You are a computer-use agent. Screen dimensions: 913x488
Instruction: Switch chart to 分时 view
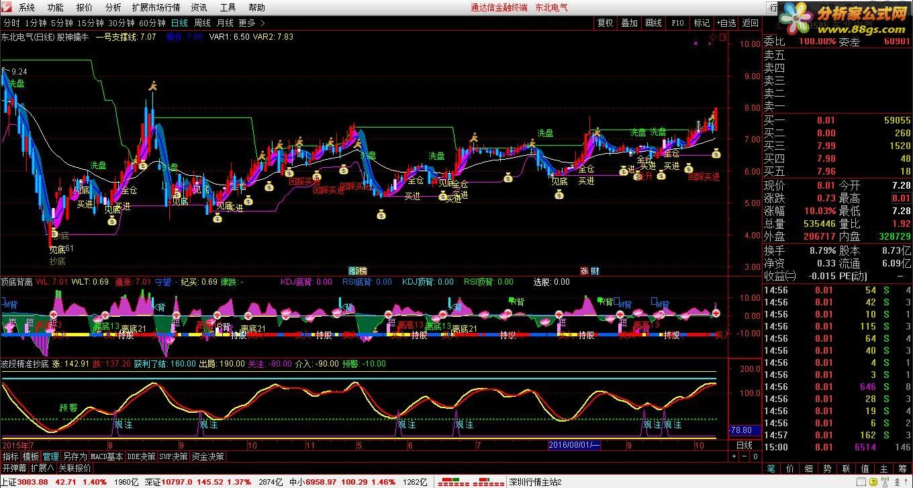(11, 23)
